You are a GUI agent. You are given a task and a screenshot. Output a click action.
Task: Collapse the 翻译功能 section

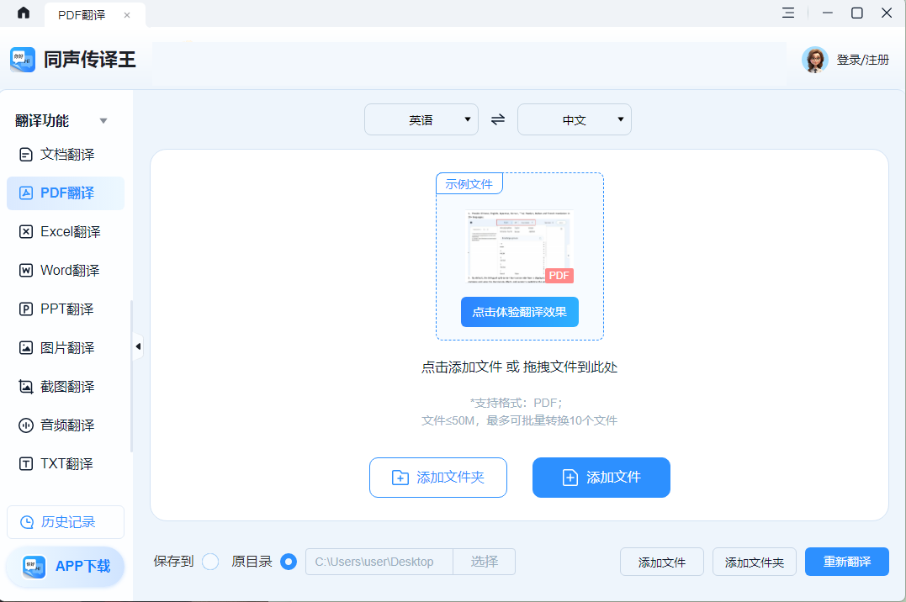click(103, 121)
